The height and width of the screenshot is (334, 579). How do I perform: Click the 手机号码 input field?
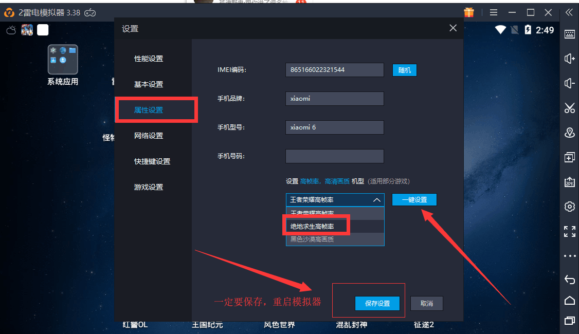coord(334,156)
